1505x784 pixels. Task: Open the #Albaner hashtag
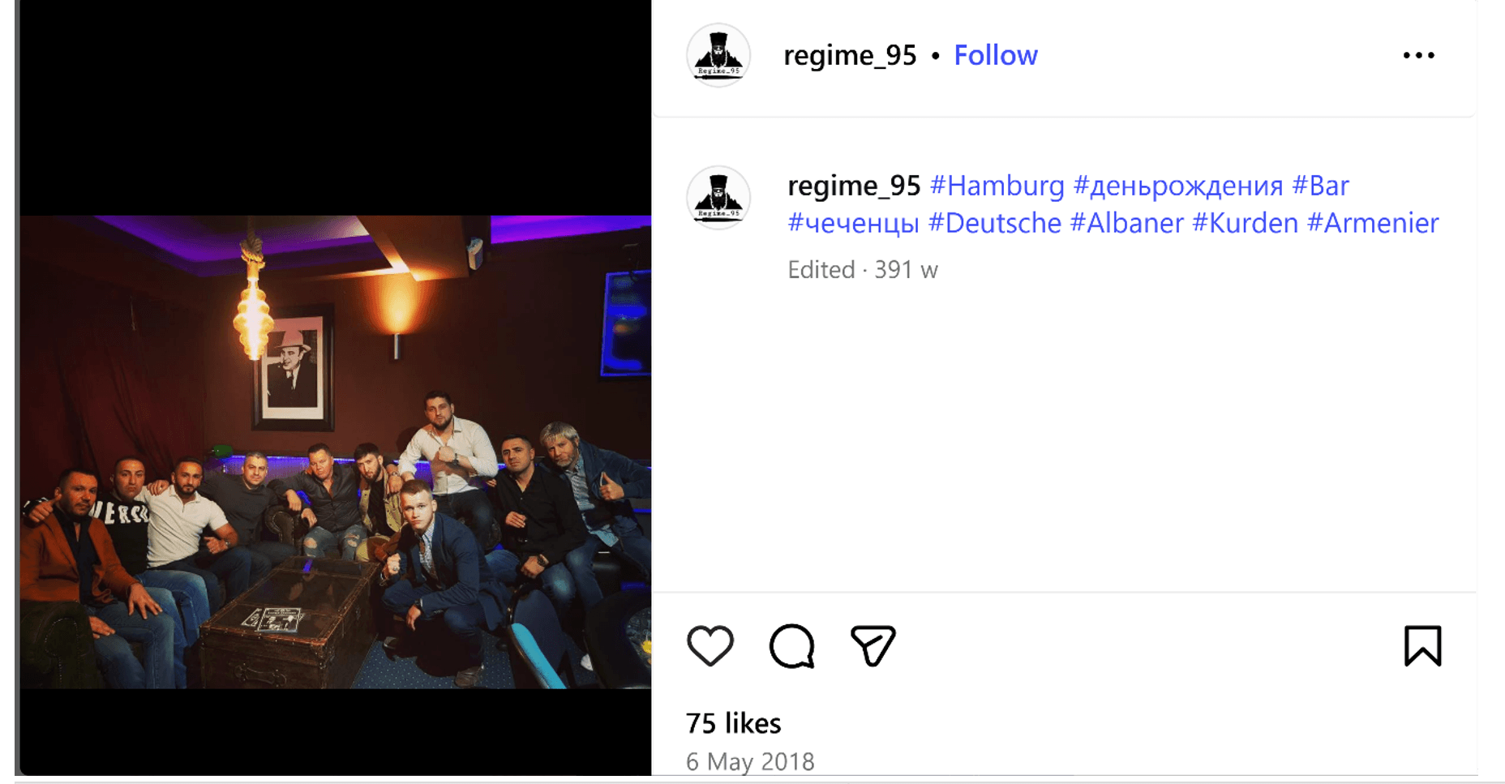[1127, 223]
